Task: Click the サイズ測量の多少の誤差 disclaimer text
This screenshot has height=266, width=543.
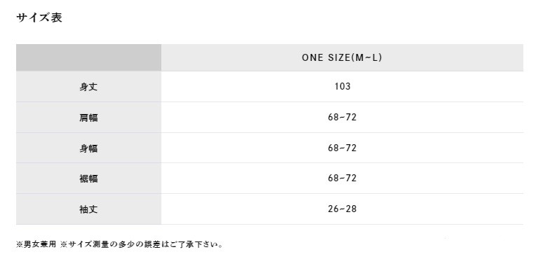Action: pos(114,244)
